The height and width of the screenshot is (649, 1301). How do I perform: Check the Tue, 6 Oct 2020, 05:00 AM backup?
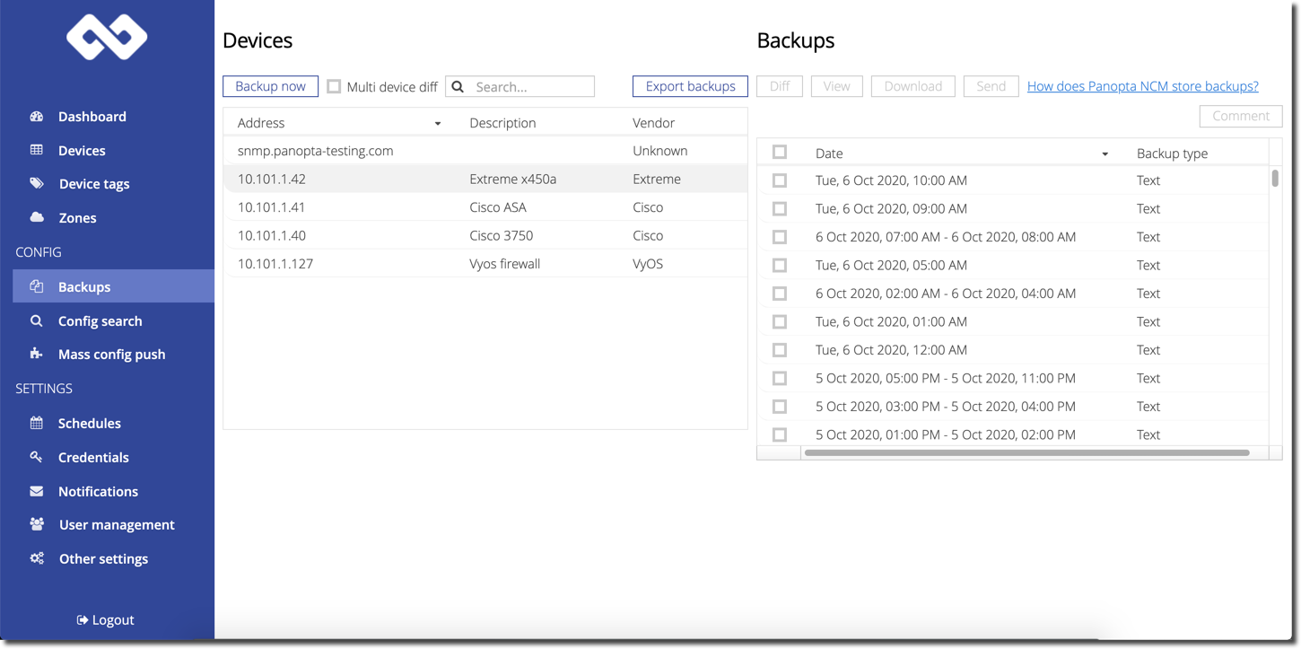tap(780, 265)
